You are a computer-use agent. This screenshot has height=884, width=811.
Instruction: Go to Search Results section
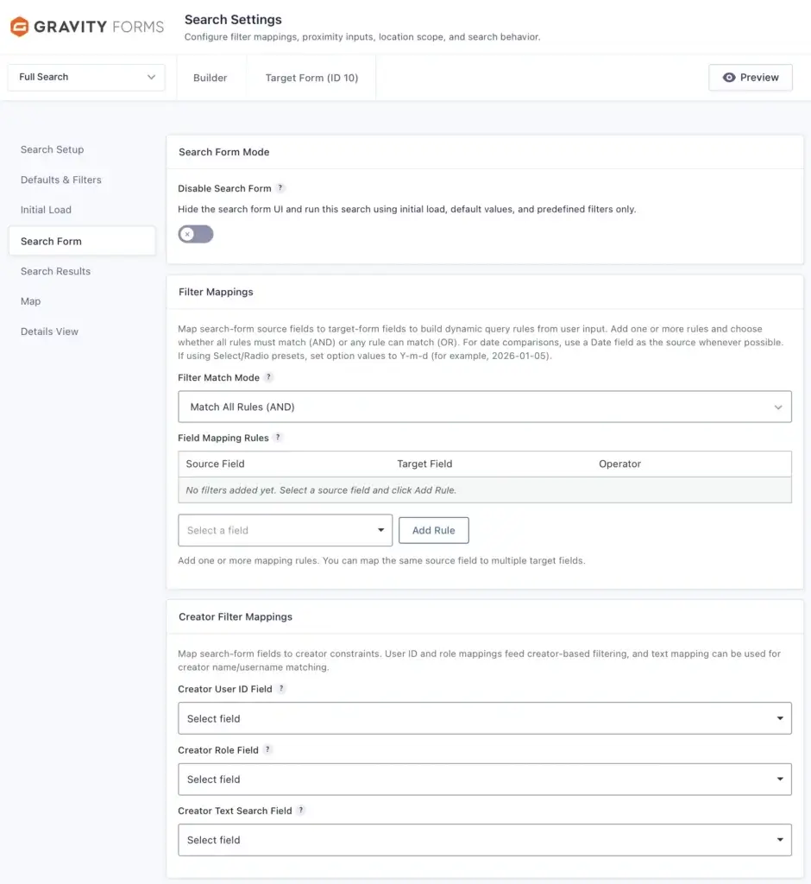[x=56, y=271]
